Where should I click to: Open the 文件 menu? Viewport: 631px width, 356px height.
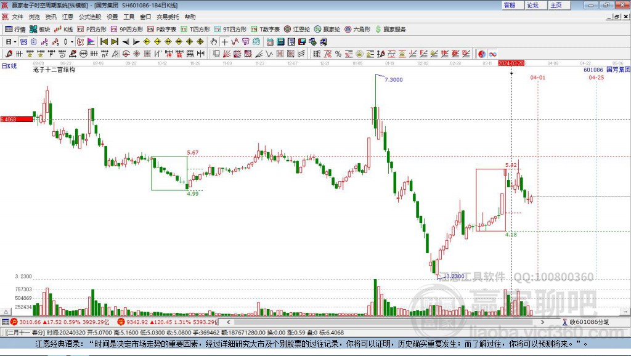[17, 17]
